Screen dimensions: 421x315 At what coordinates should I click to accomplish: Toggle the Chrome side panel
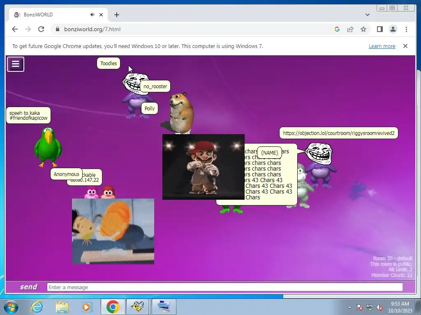pos(379,29)
